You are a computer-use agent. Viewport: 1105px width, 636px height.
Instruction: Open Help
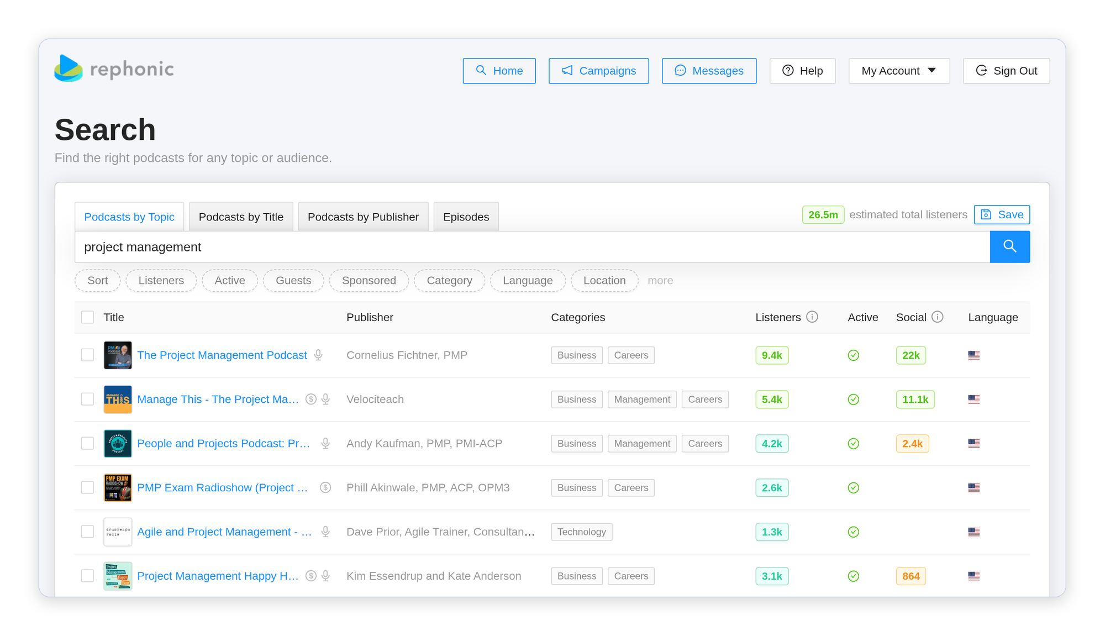[802, 71]
